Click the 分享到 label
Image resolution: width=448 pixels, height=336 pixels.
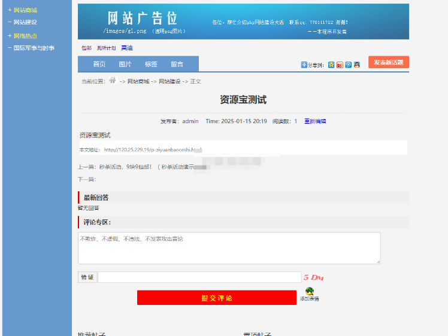316,65
